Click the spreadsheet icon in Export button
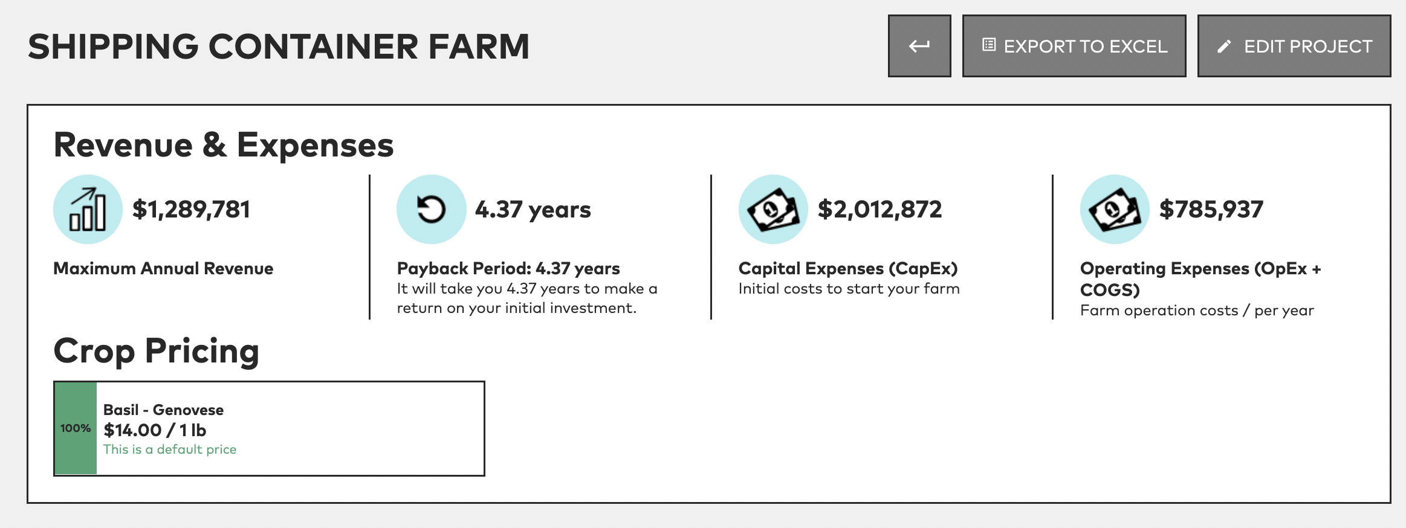1406x528 pixels. [x=989, y=45]
